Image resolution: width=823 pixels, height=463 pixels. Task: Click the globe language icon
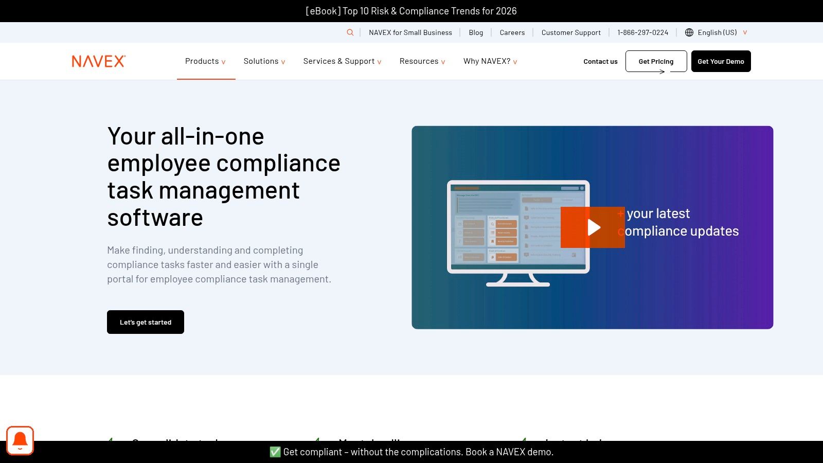(x=689, y=32)
